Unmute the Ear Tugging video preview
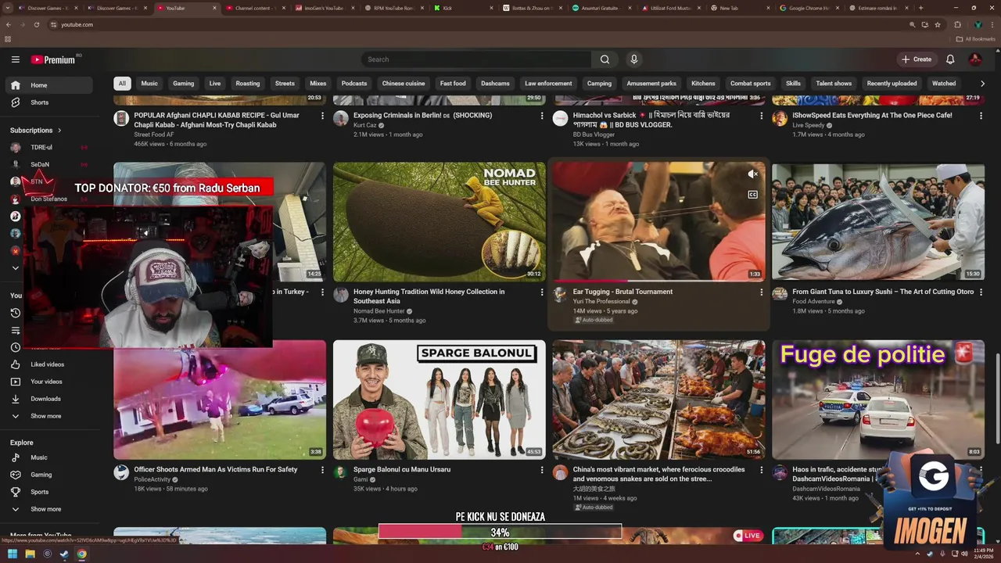1001x563 pixels. (752, 174)
